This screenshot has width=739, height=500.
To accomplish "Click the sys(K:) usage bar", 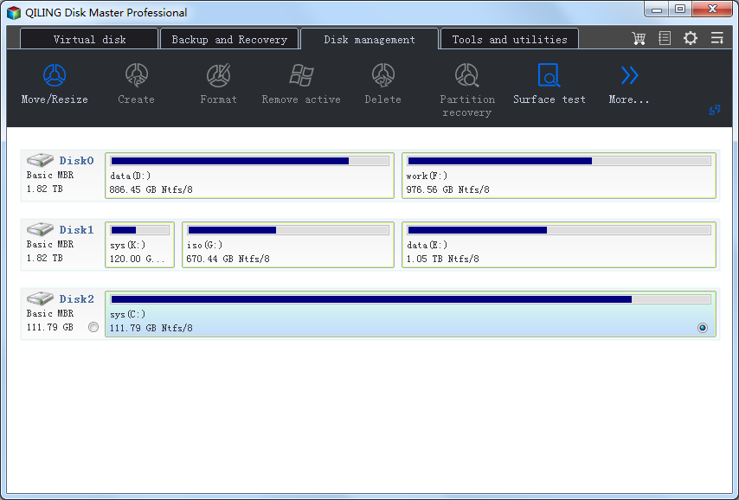I will [139, 230].
